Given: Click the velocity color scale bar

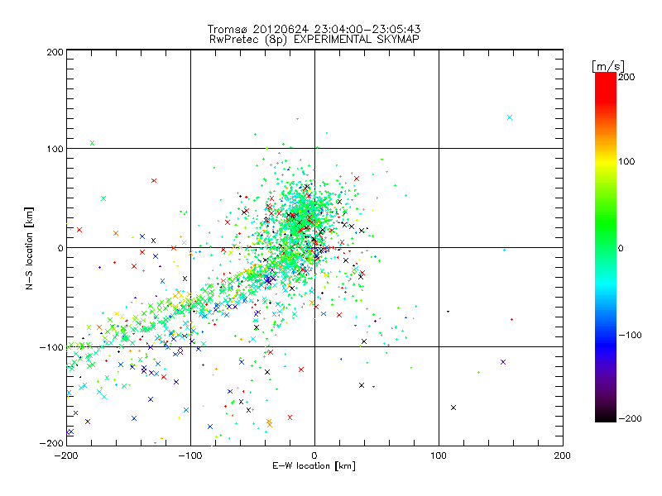Looking at the screenshot, I should point(606,247).
